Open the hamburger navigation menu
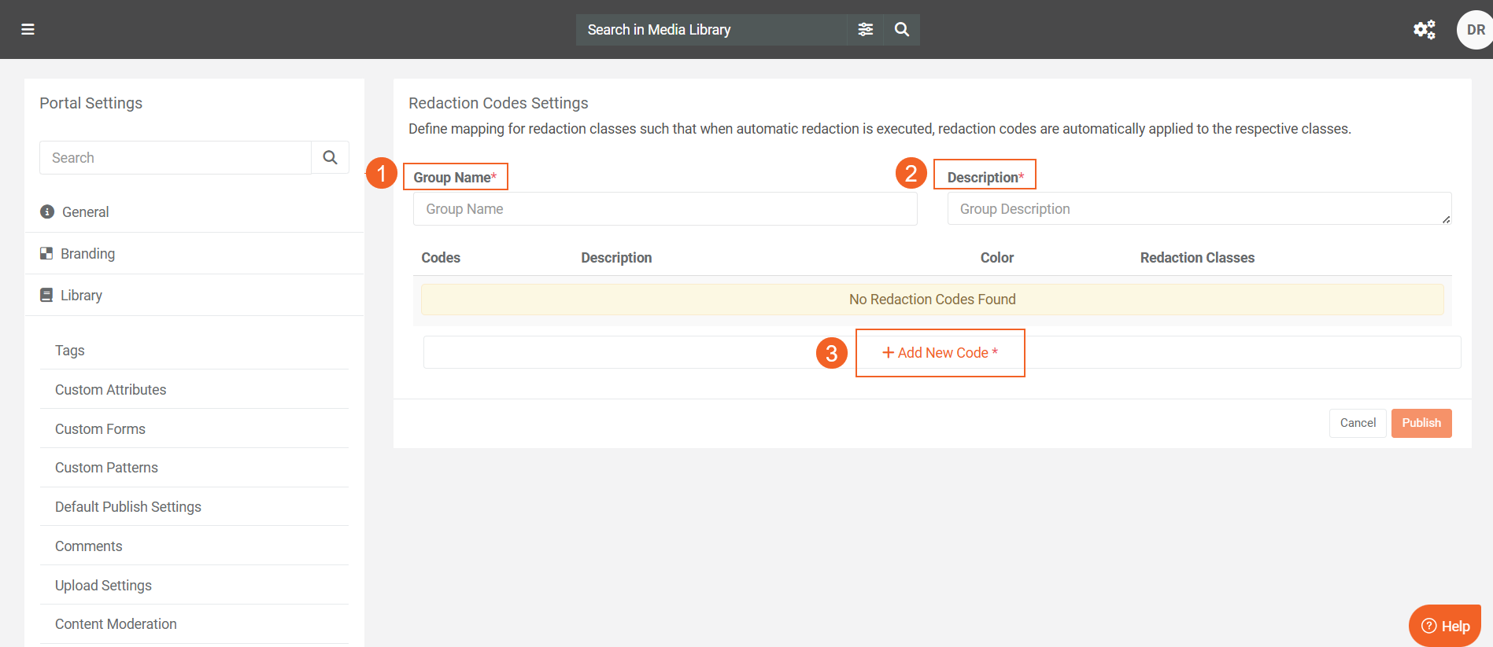 28,30
